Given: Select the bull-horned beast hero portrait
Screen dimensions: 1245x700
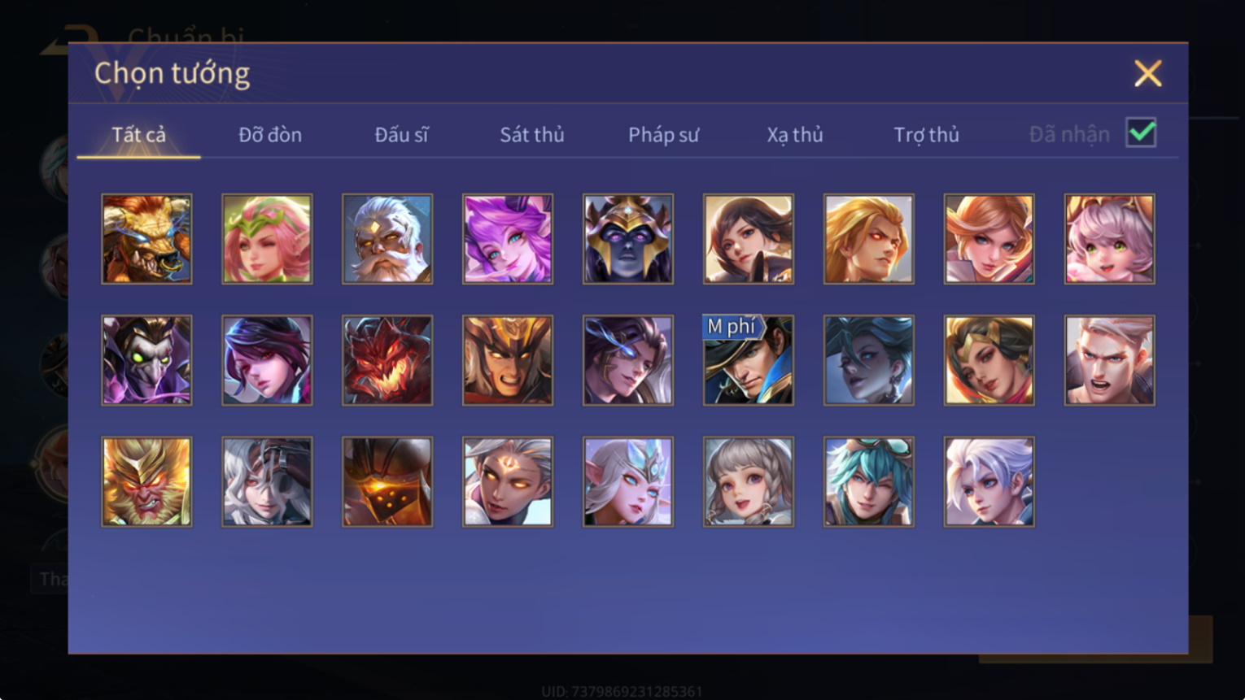Looking at the screenshot, I should (146, 239).
